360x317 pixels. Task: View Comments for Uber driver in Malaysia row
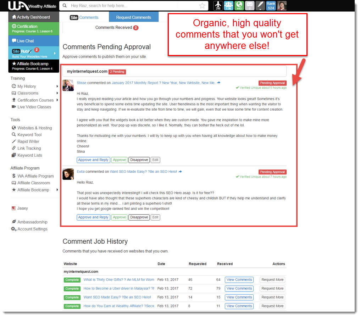click(239, 288)
